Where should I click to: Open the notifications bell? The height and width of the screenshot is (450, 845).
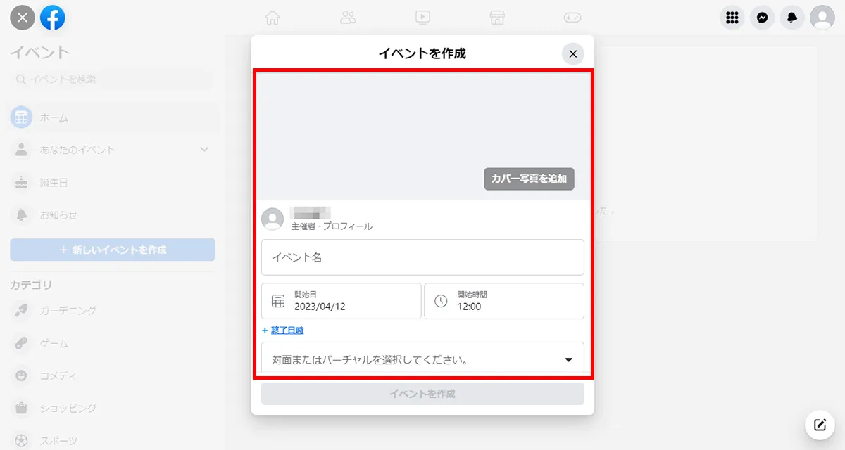(x=791, y=18)
